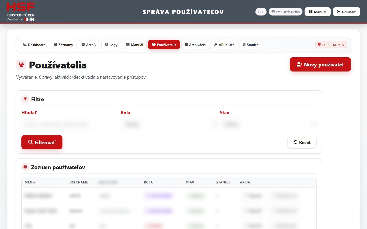Expand the Rola dropdown filter
Viewport: 367px width, 229px height.
[169, 124]
